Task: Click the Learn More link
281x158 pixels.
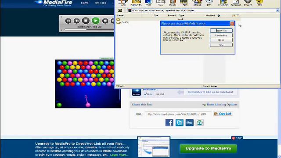Action: pos(119,155)
